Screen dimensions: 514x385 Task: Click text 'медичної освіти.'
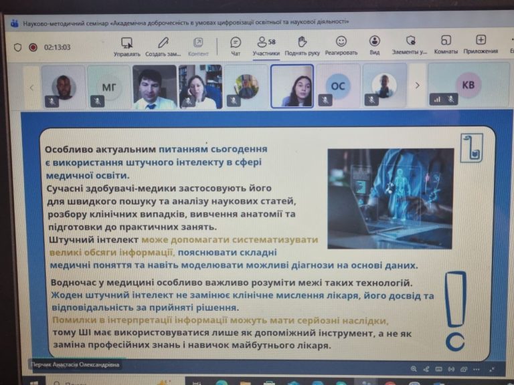point(88,176)
